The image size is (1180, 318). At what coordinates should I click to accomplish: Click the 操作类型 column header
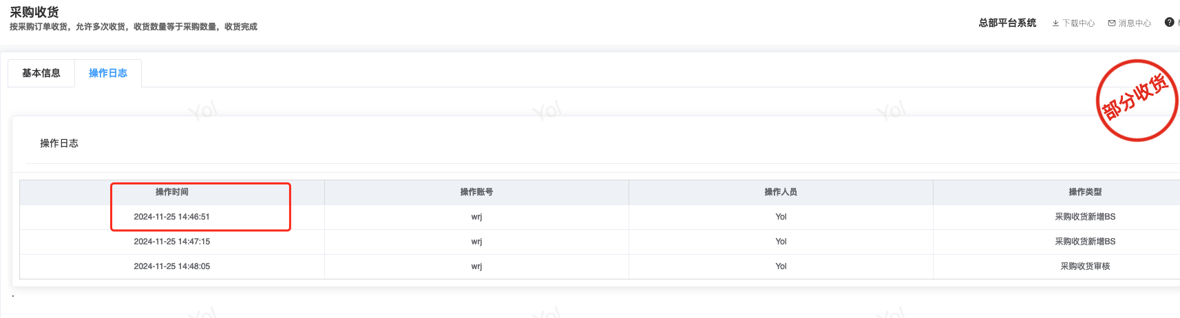pos(1085,192)
